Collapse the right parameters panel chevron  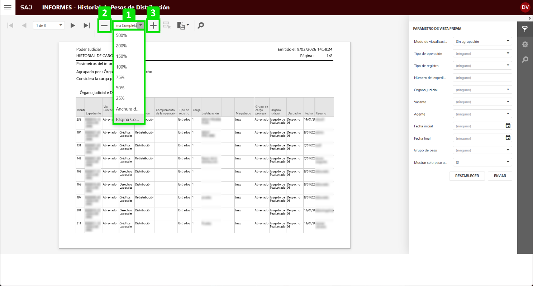[x=530, y=18]
